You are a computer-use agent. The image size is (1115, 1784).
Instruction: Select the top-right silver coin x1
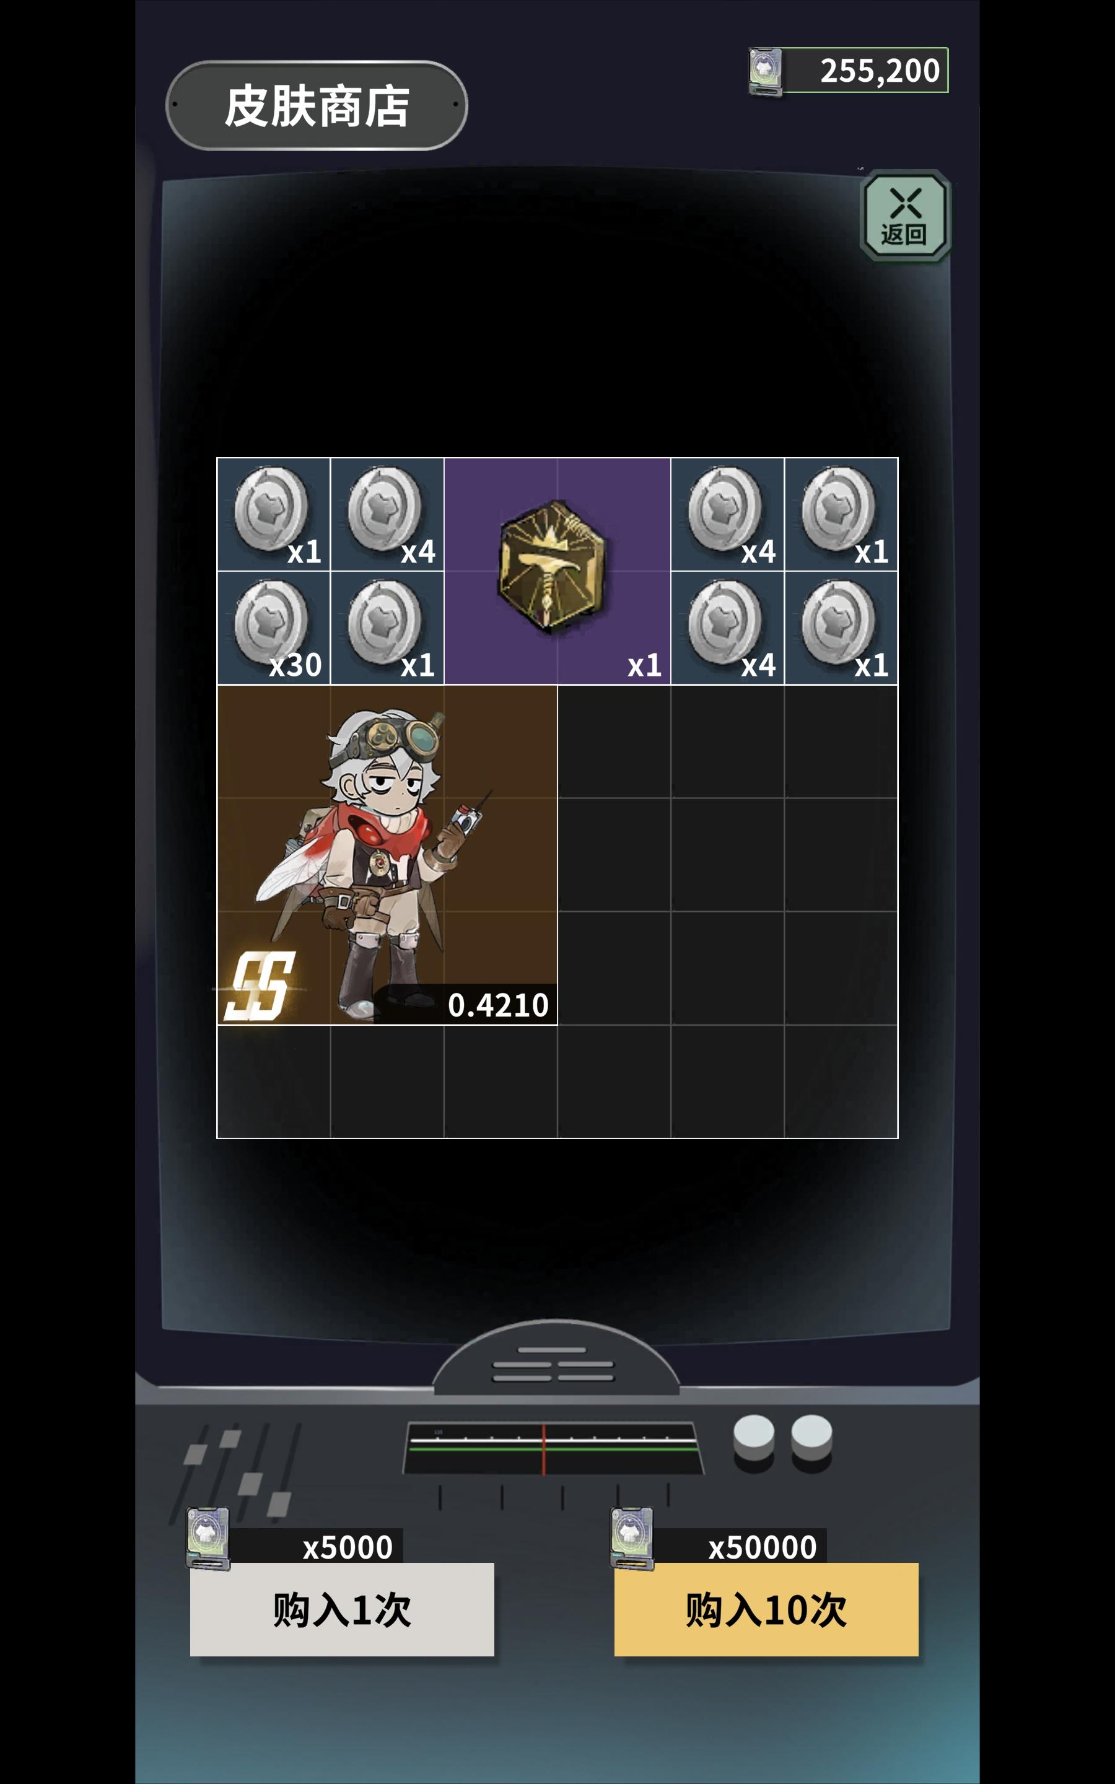click(x=841, y=515)
